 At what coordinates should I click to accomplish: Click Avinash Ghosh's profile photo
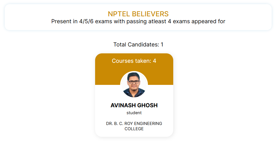(134, 85)
